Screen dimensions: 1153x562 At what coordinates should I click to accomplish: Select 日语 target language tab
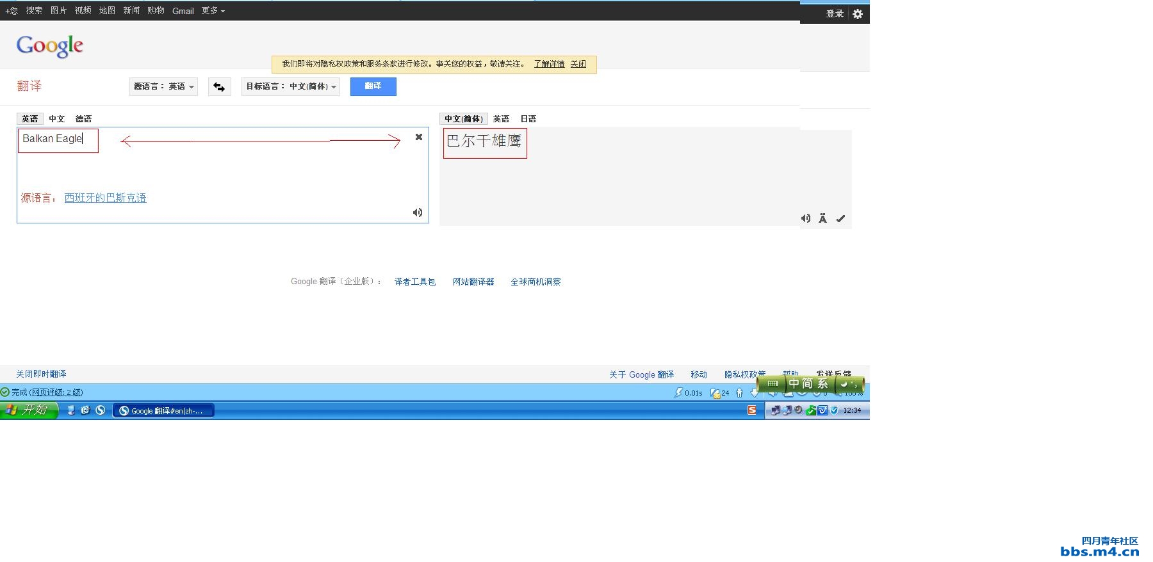pos(528,118)
